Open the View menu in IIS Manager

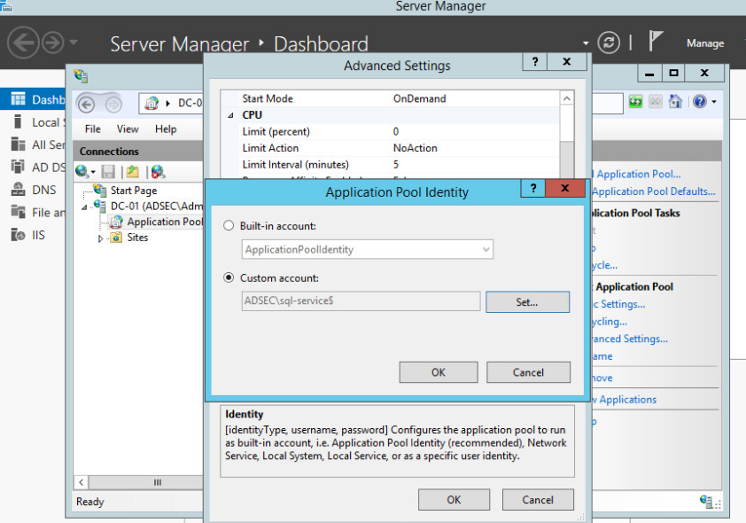(x=128, y=129)
